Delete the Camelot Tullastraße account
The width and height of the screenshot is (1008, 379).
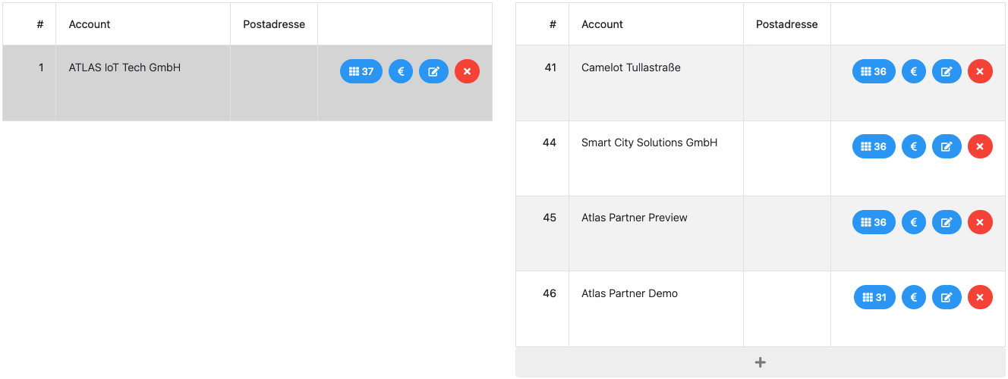coord(980,71)
